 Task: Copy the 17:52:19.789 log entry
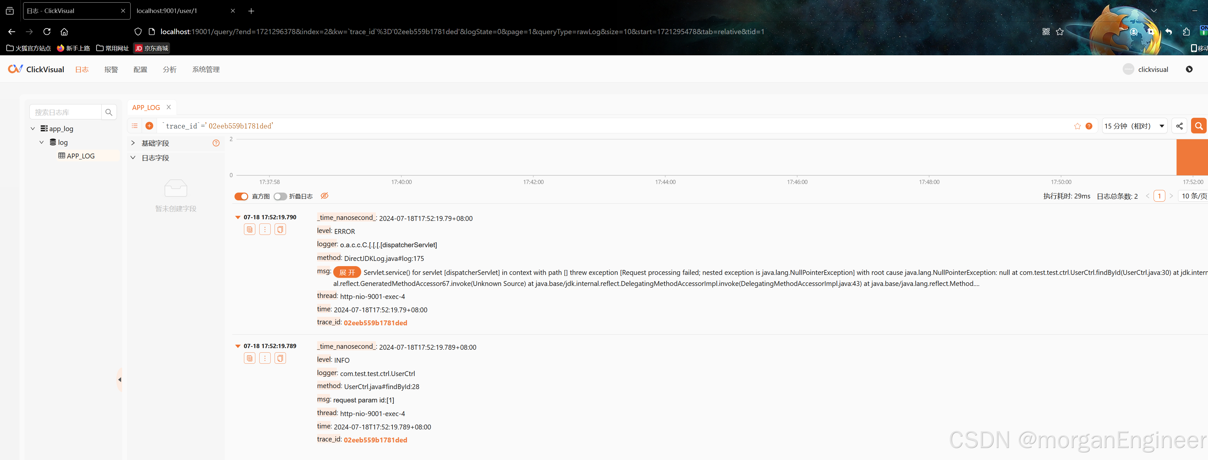coord(280,359)
